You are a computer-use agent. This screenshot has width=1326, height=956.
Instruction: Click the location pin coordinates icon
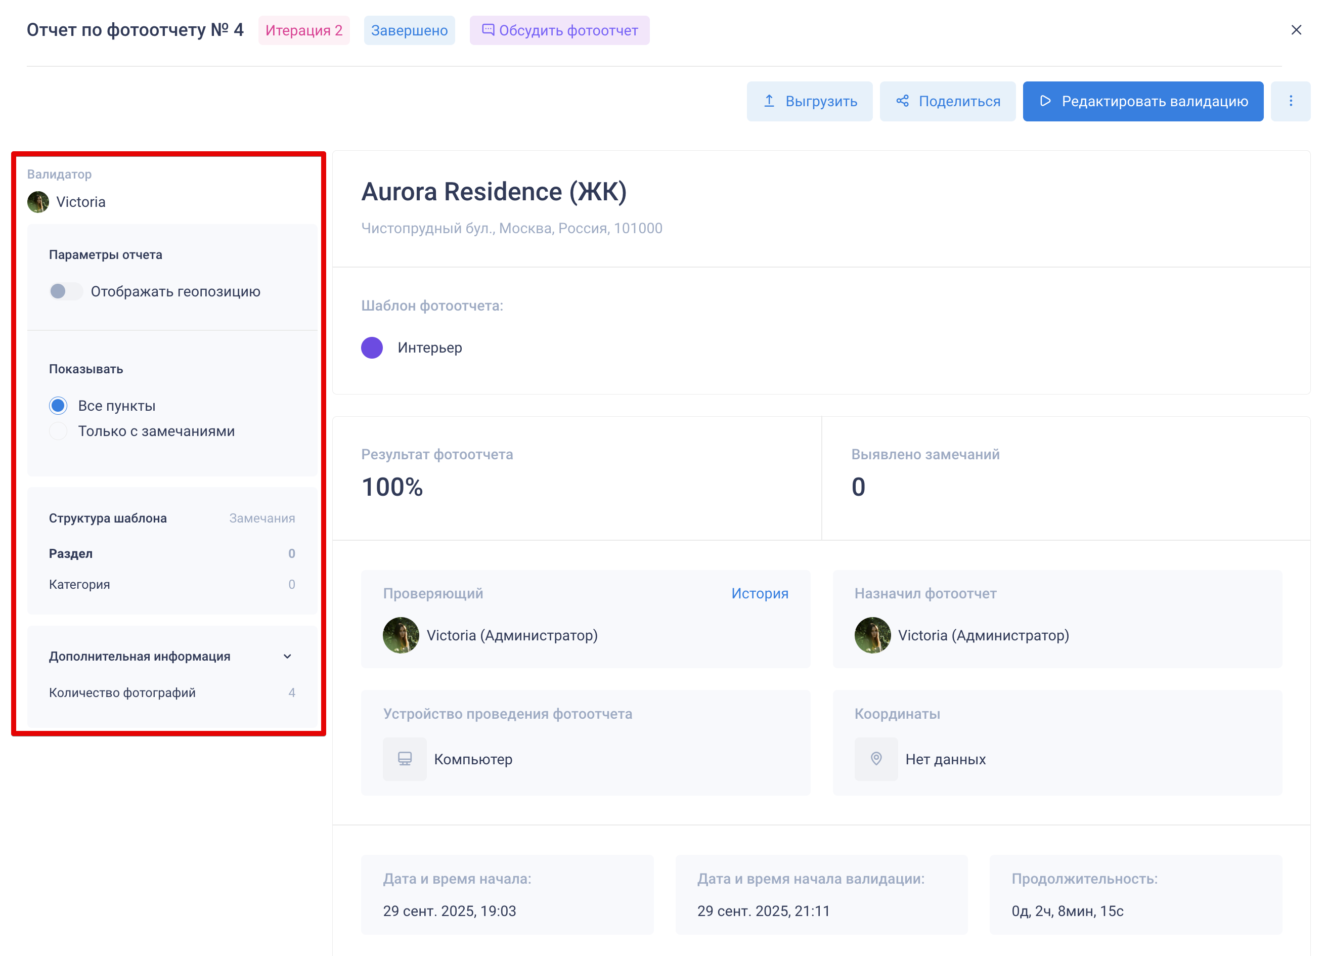876,759
